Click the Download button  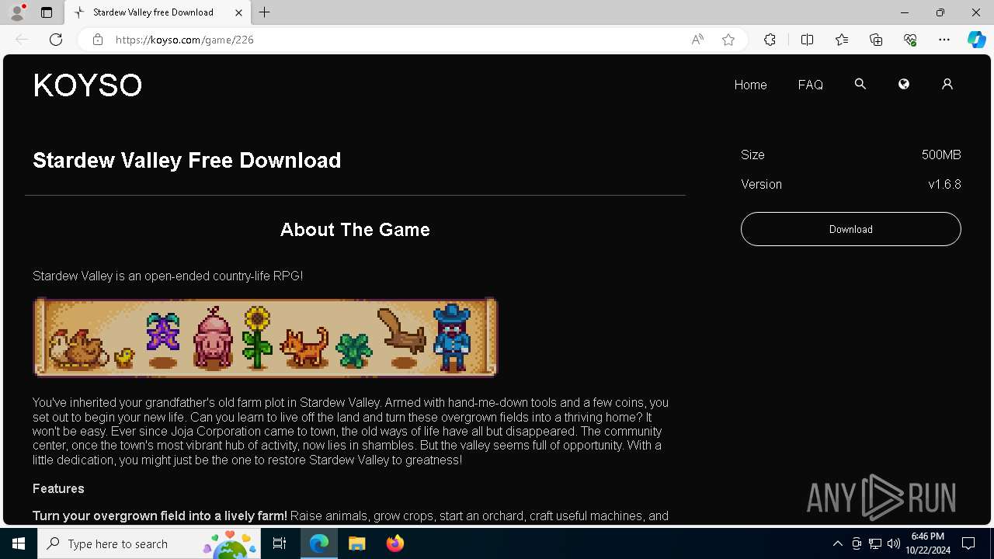(850, 229)
